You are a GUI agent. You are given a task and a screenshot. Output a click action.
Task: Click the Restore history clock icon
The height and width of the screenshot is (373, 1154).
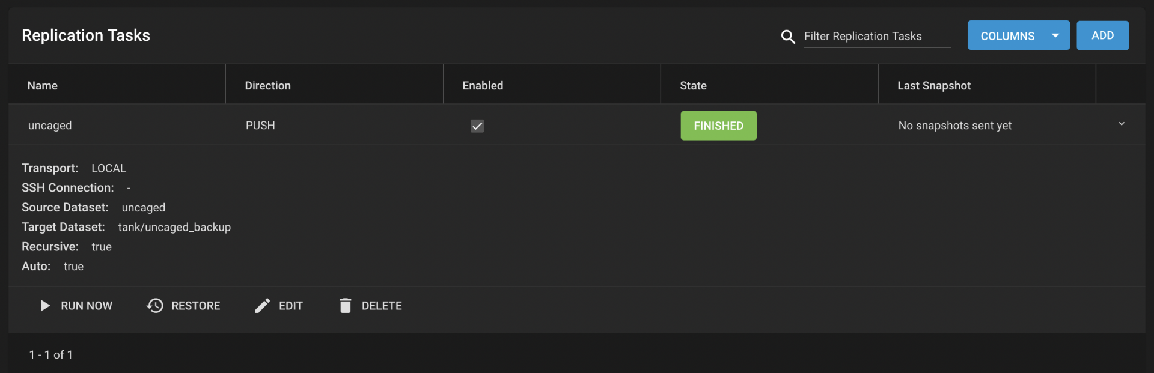click(155, 306)
